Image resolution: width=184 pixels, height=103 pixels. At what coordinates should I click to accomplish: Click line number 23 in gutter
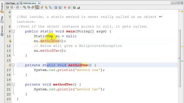coord(9,99)
